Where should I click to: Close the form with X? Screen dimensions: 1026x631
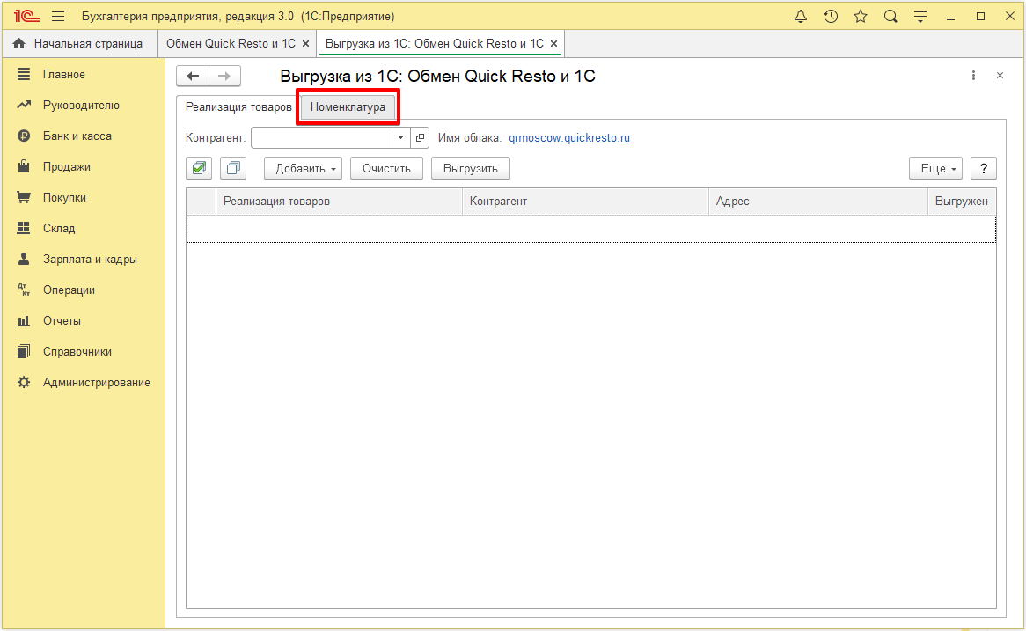[x=1000, y=76]
